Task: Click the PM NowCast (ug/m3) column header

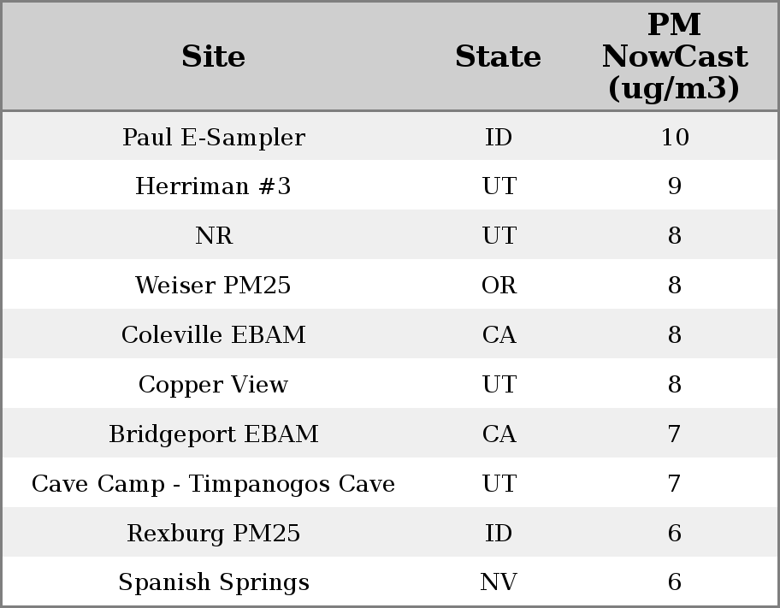Action: pyautogui.click(x=674, y=56)
